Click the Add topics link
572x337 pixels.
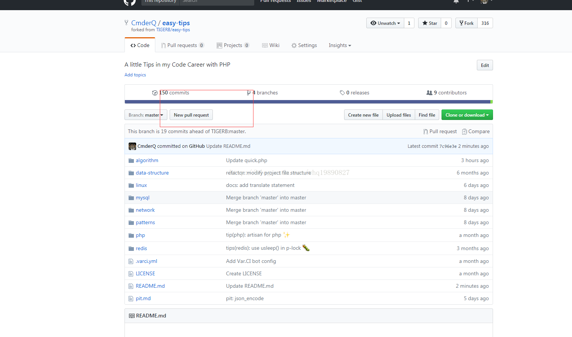click(x=135, y=75)
